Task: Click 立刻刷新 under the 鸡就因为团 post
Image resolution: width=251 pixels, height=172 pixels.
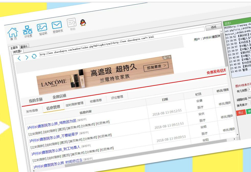Action: tap(35, 134)
